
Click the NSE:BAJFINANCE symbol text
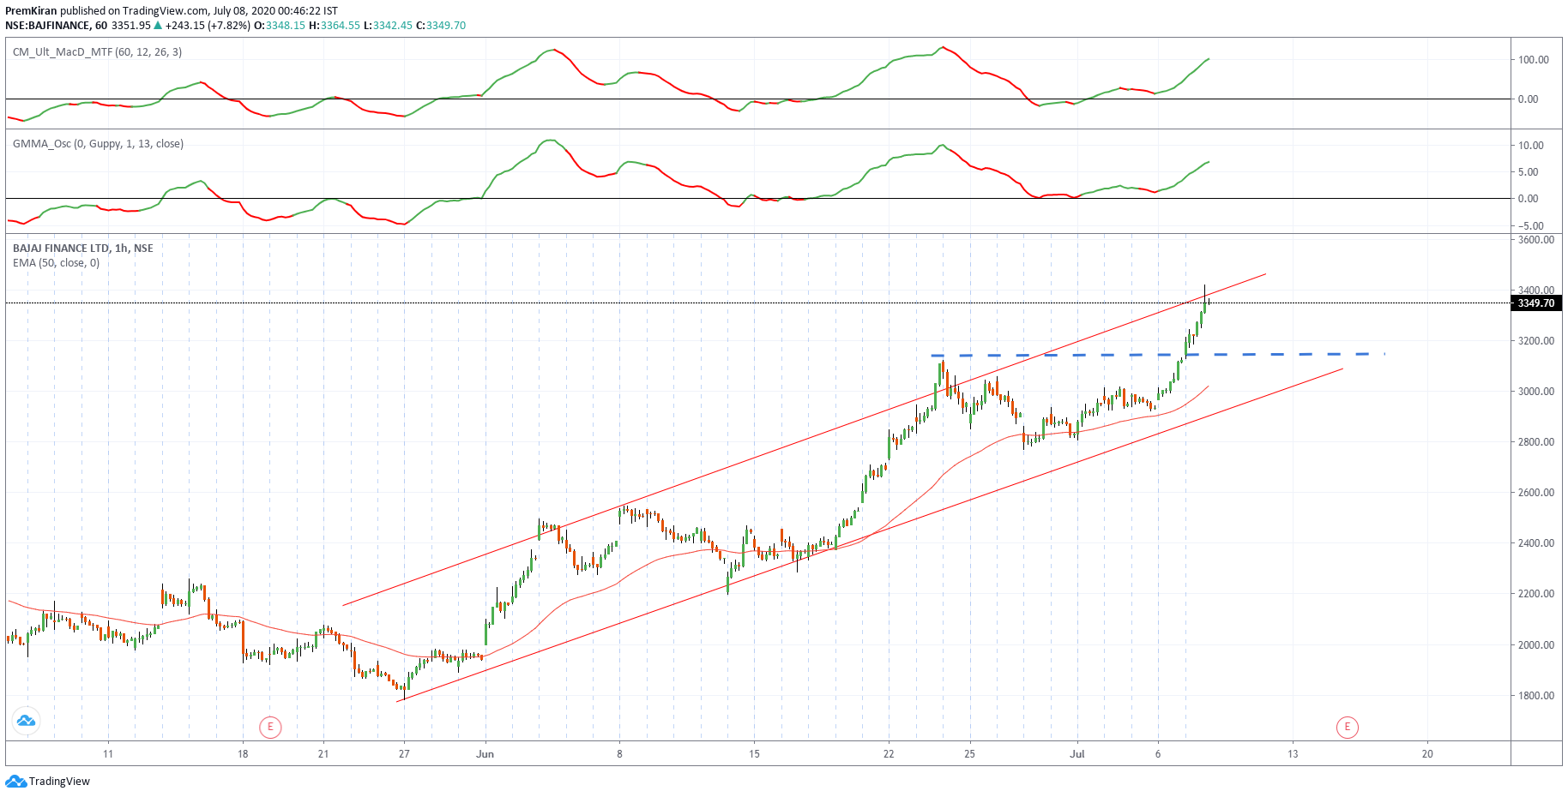[x=49, y=26]
